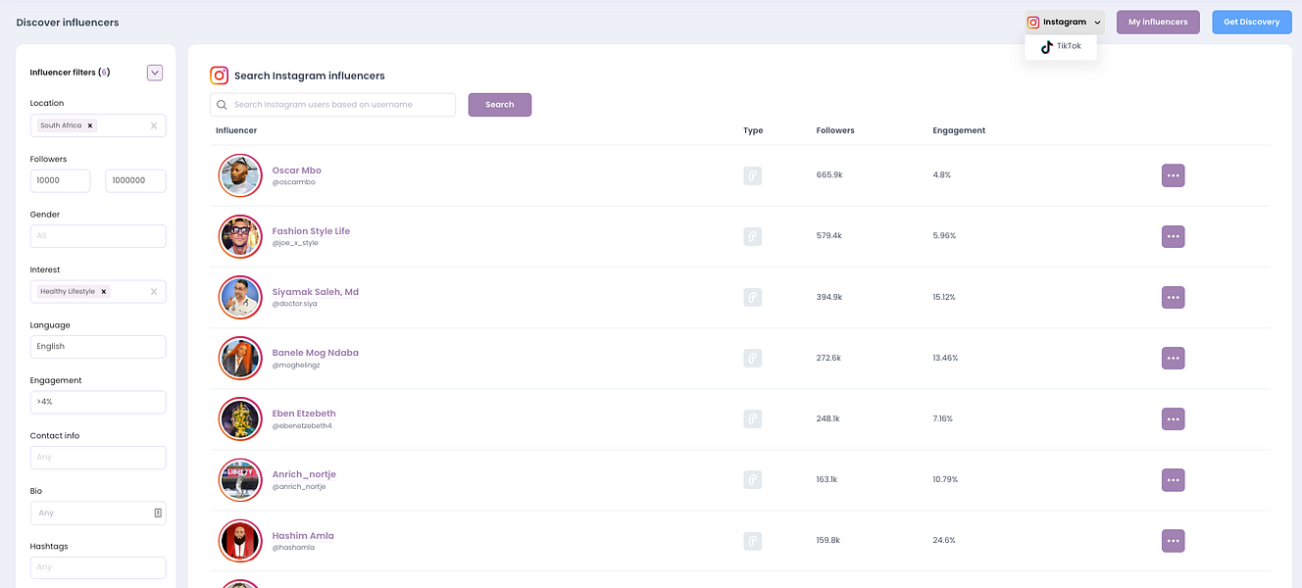Open Eben Etzebeth avatar
This screenshot has width=1302, height=588.
point(240,418)
